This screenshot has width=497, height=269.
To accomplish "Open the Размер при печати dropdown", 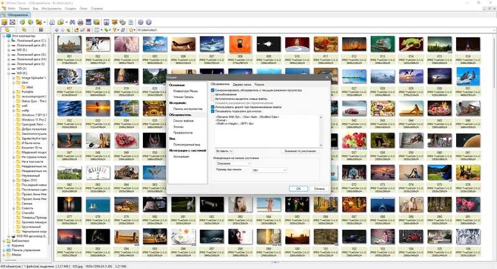I will [269, 170].
